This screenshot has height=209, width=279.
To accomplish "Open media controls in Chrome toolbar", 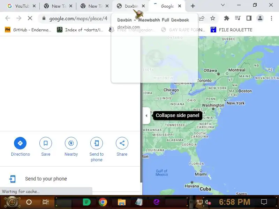I will coord(237,18).
